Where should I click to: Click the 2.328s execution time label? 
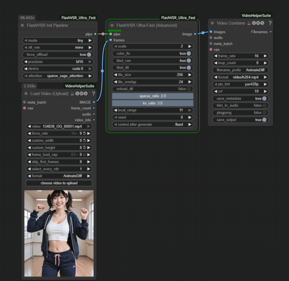[30, 86]
